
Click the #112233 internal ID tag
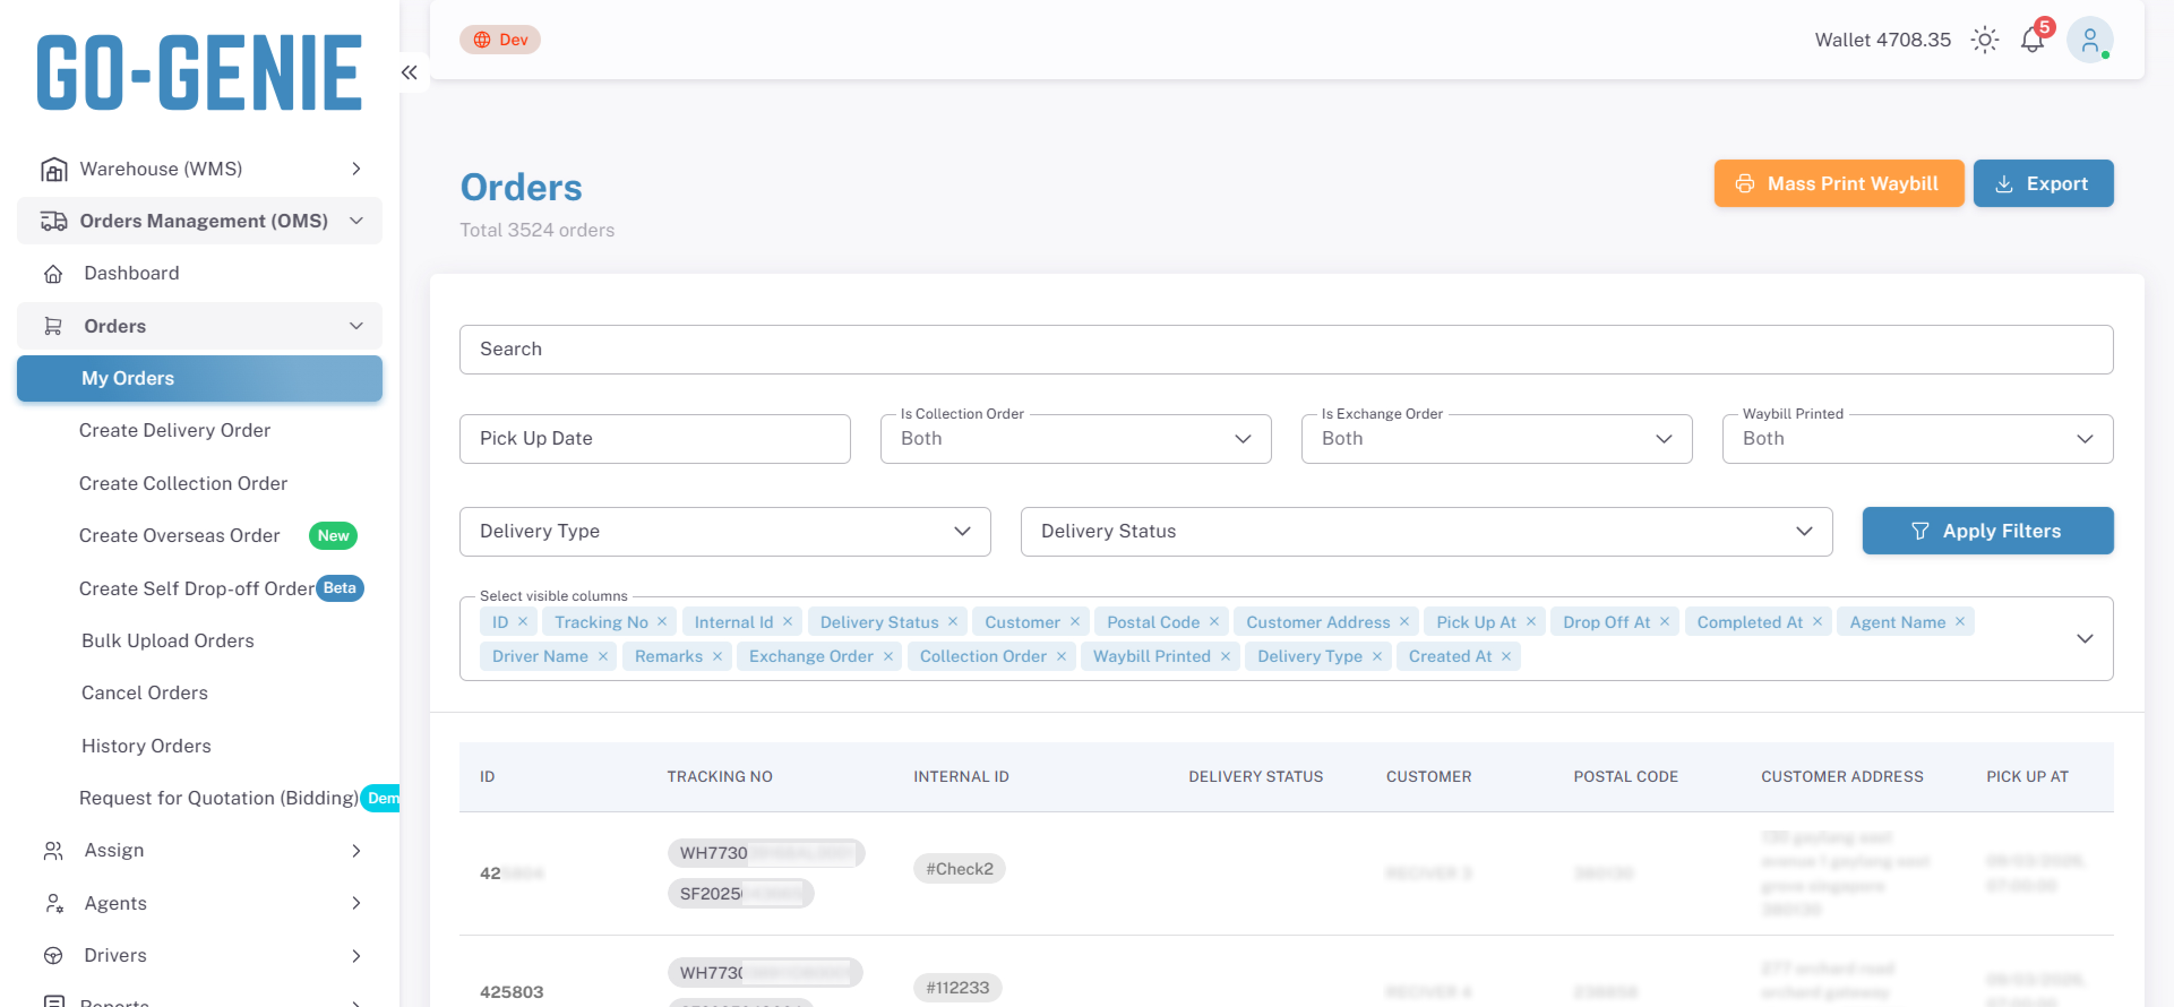click(957, 988)
